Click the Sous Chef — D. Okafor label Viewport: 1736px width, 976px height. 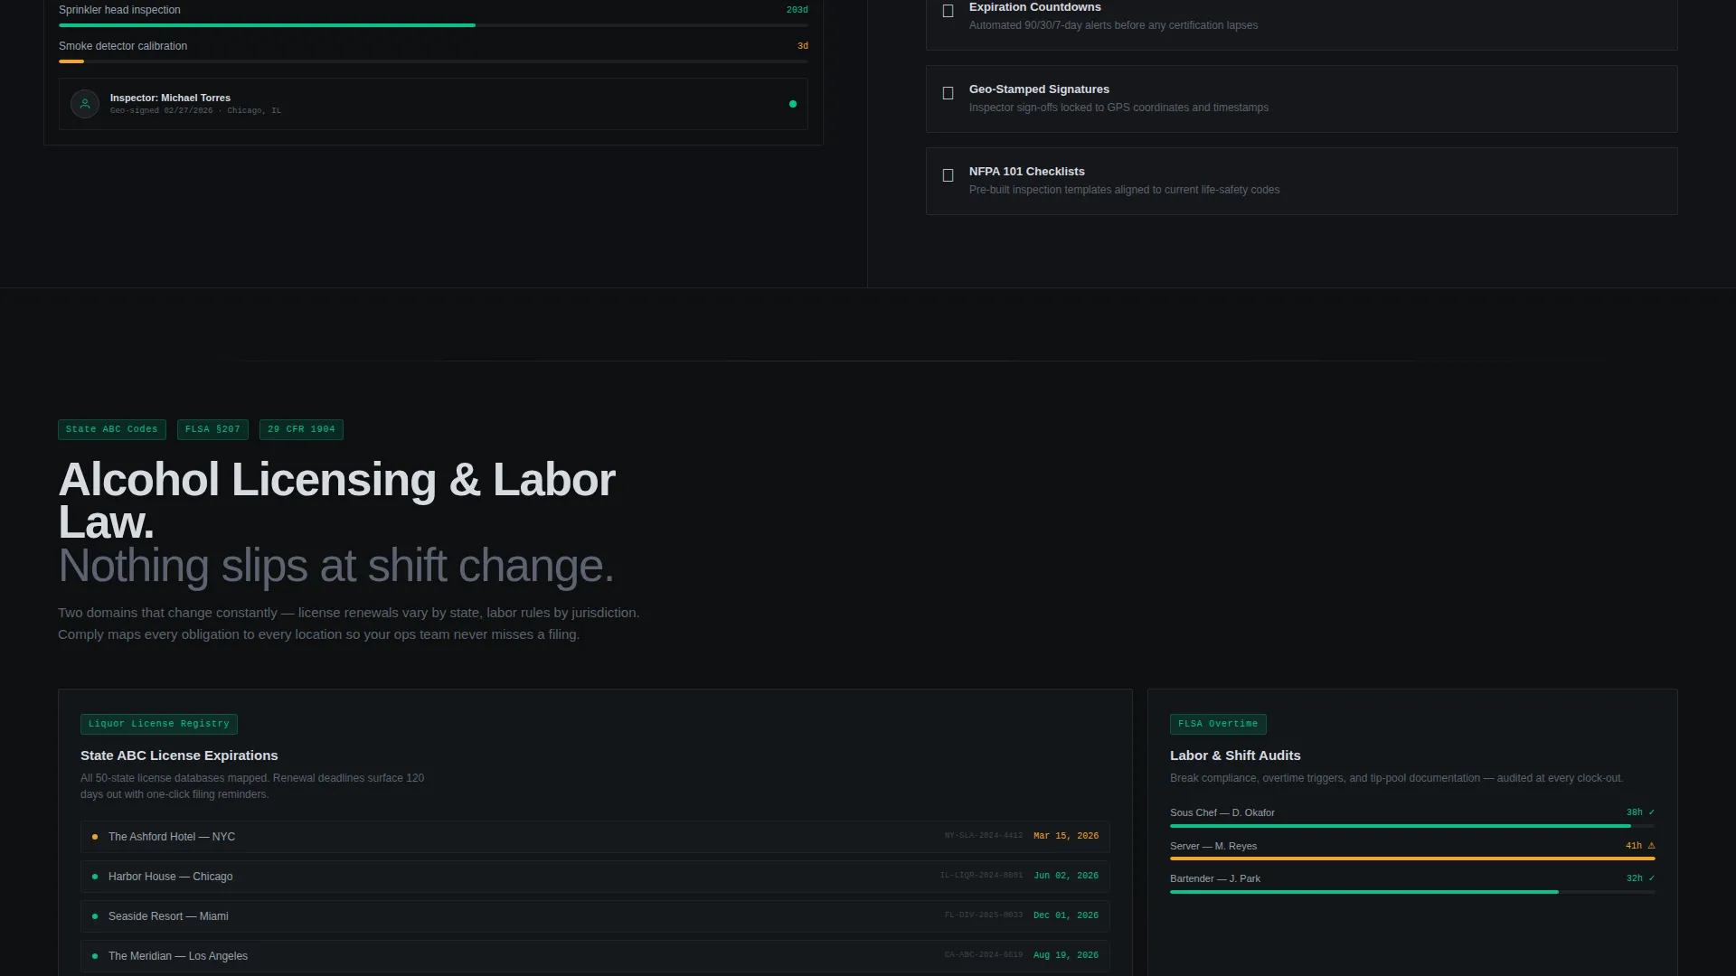coord(1222,812)
